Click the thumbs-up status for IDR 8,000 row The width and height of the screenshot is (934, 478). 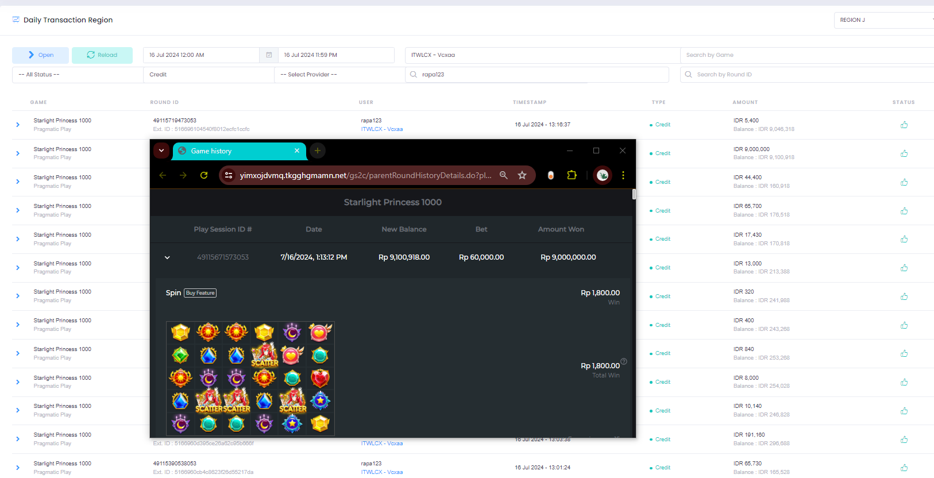point(904,382)
